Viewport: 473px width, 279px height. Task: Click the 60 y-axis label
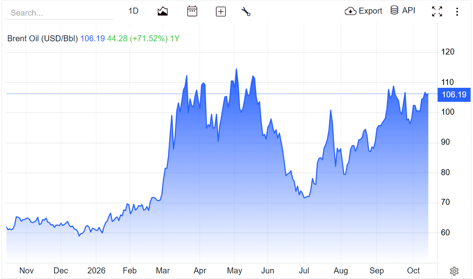tap(446, 232)
